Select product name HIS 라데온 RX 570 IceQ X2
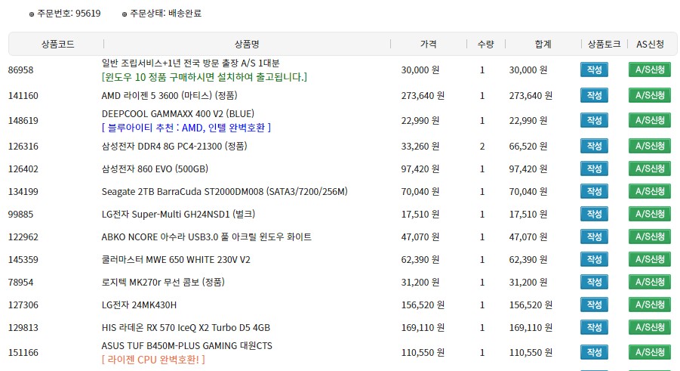680x371 pixels. click(186, 327)
